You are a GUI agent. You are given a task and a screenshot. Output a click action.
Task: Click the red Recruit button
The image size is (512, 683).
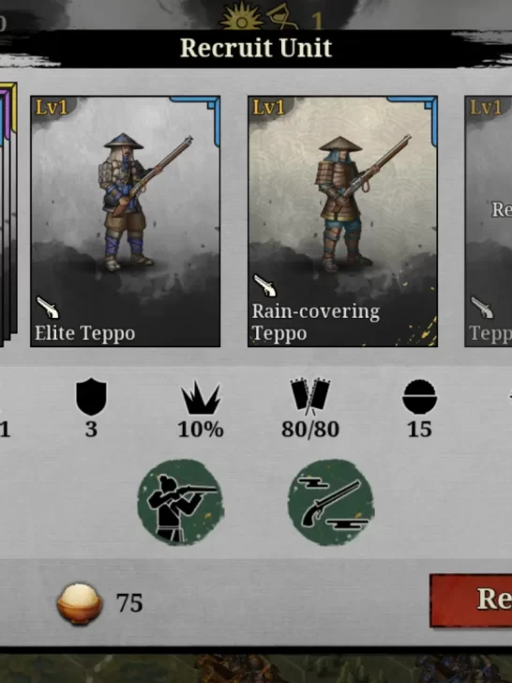471,600
